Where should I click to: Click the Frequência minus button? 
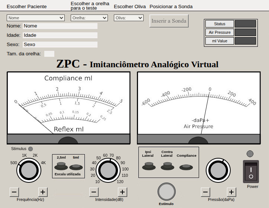coord(14,192)
